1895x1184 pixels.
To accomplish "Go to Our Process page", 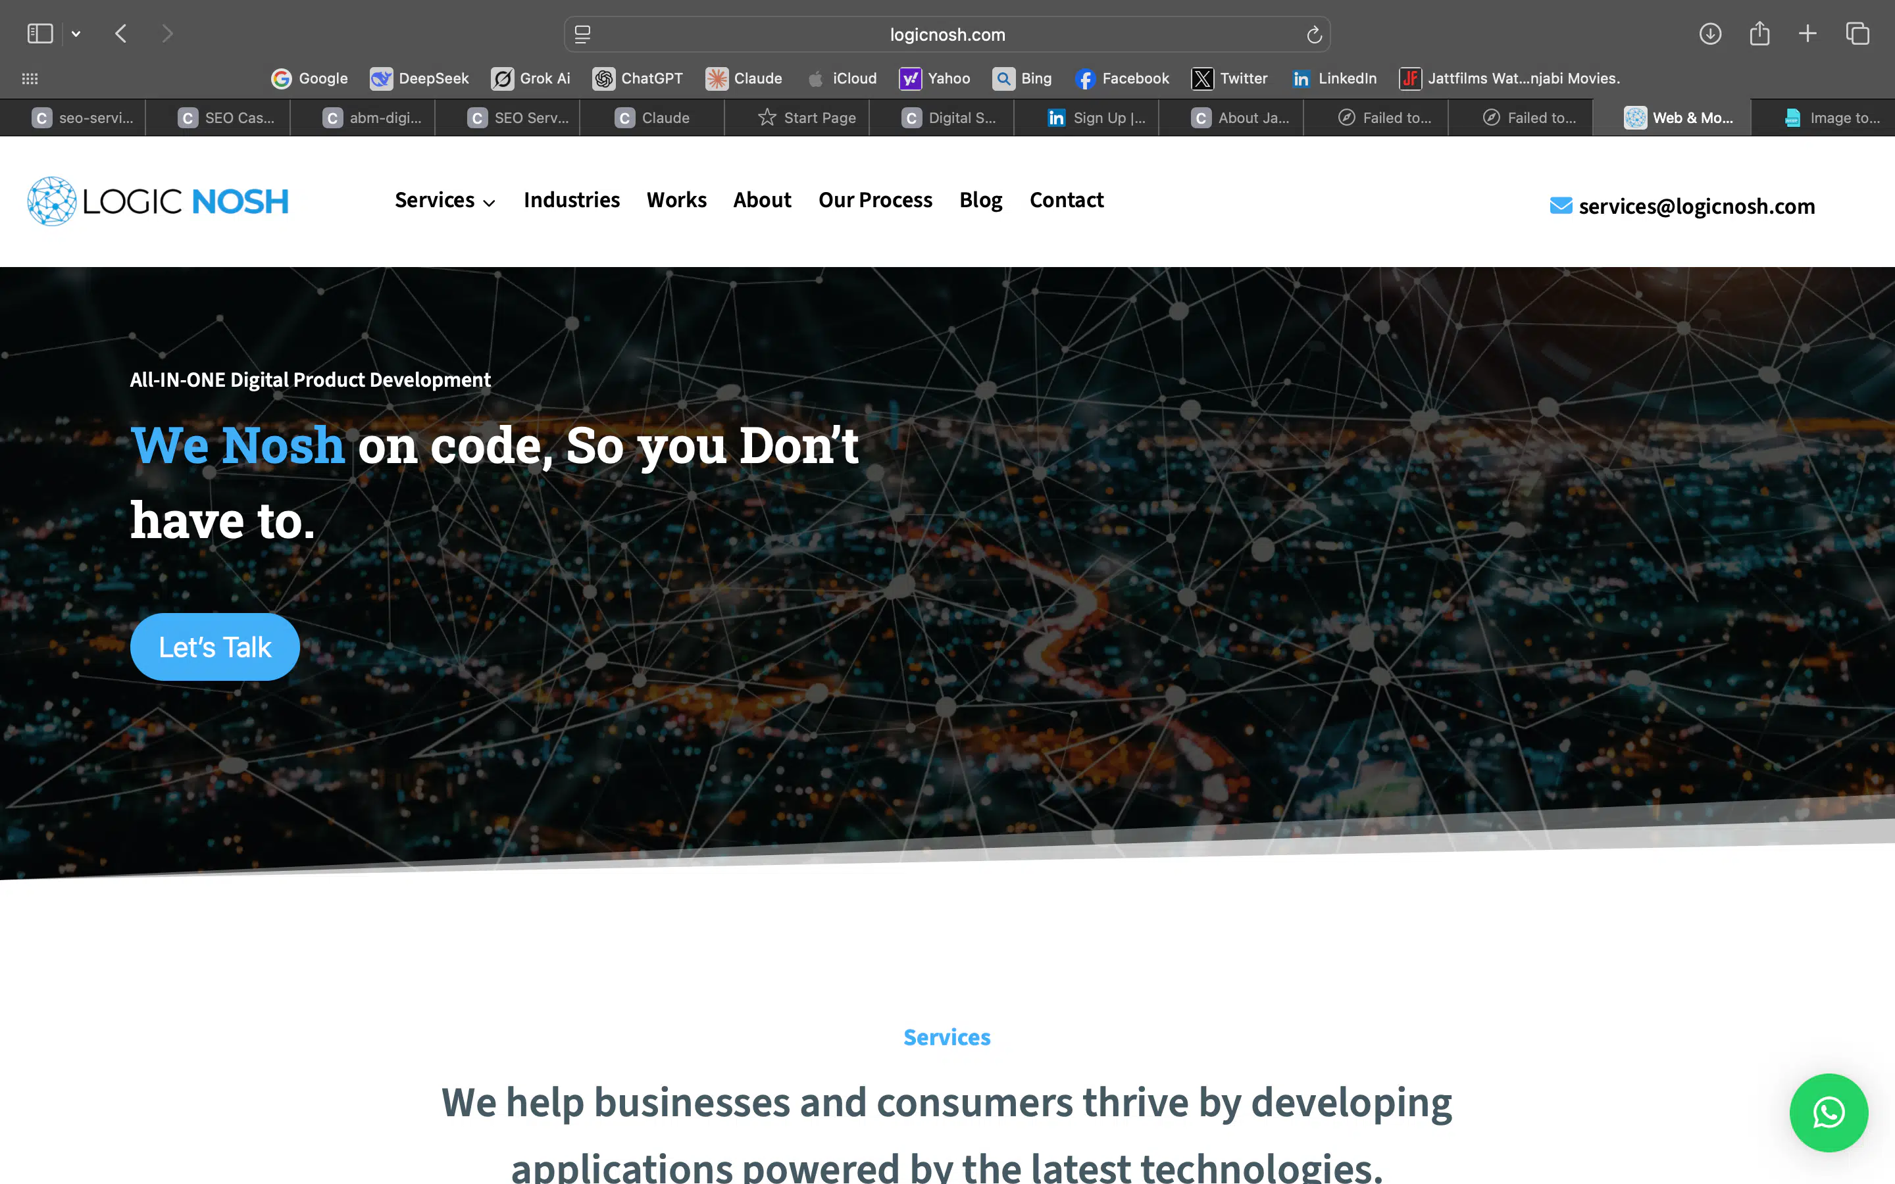I will pyautogui.click(x=874, y=201).
